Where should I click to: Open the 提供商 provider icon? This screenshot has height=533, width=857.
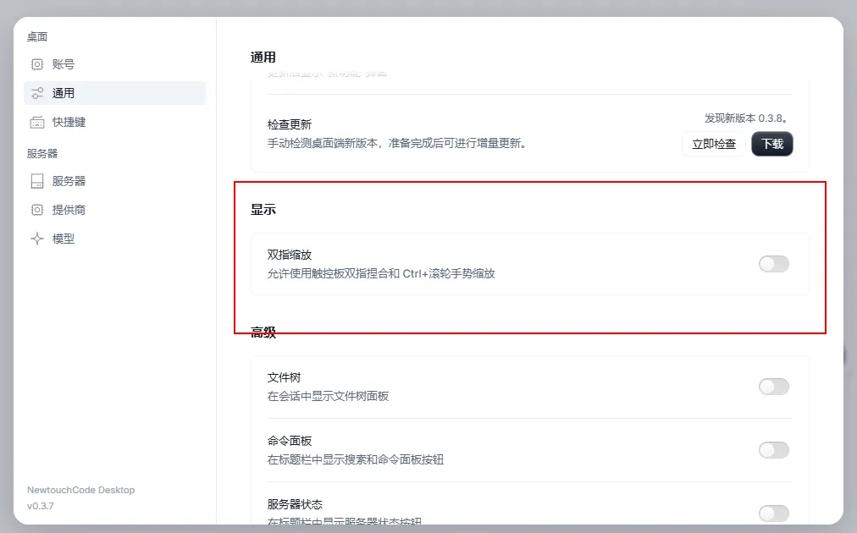tap(37, 210)
